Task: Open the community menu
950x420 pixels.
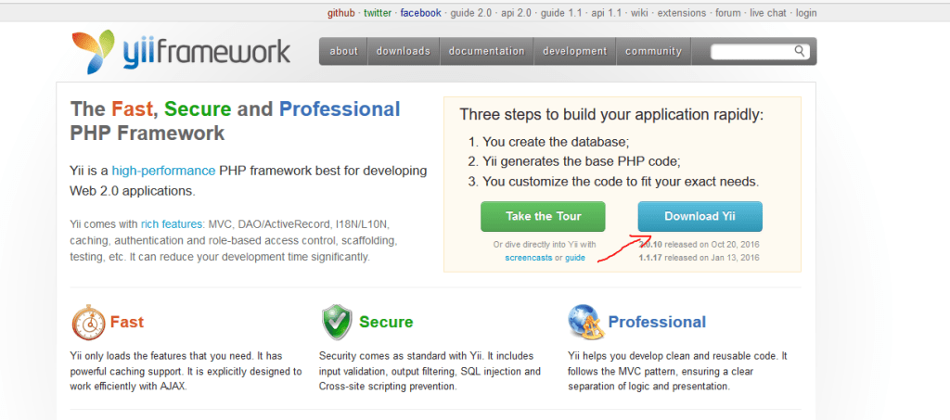Action: point(654,51)
